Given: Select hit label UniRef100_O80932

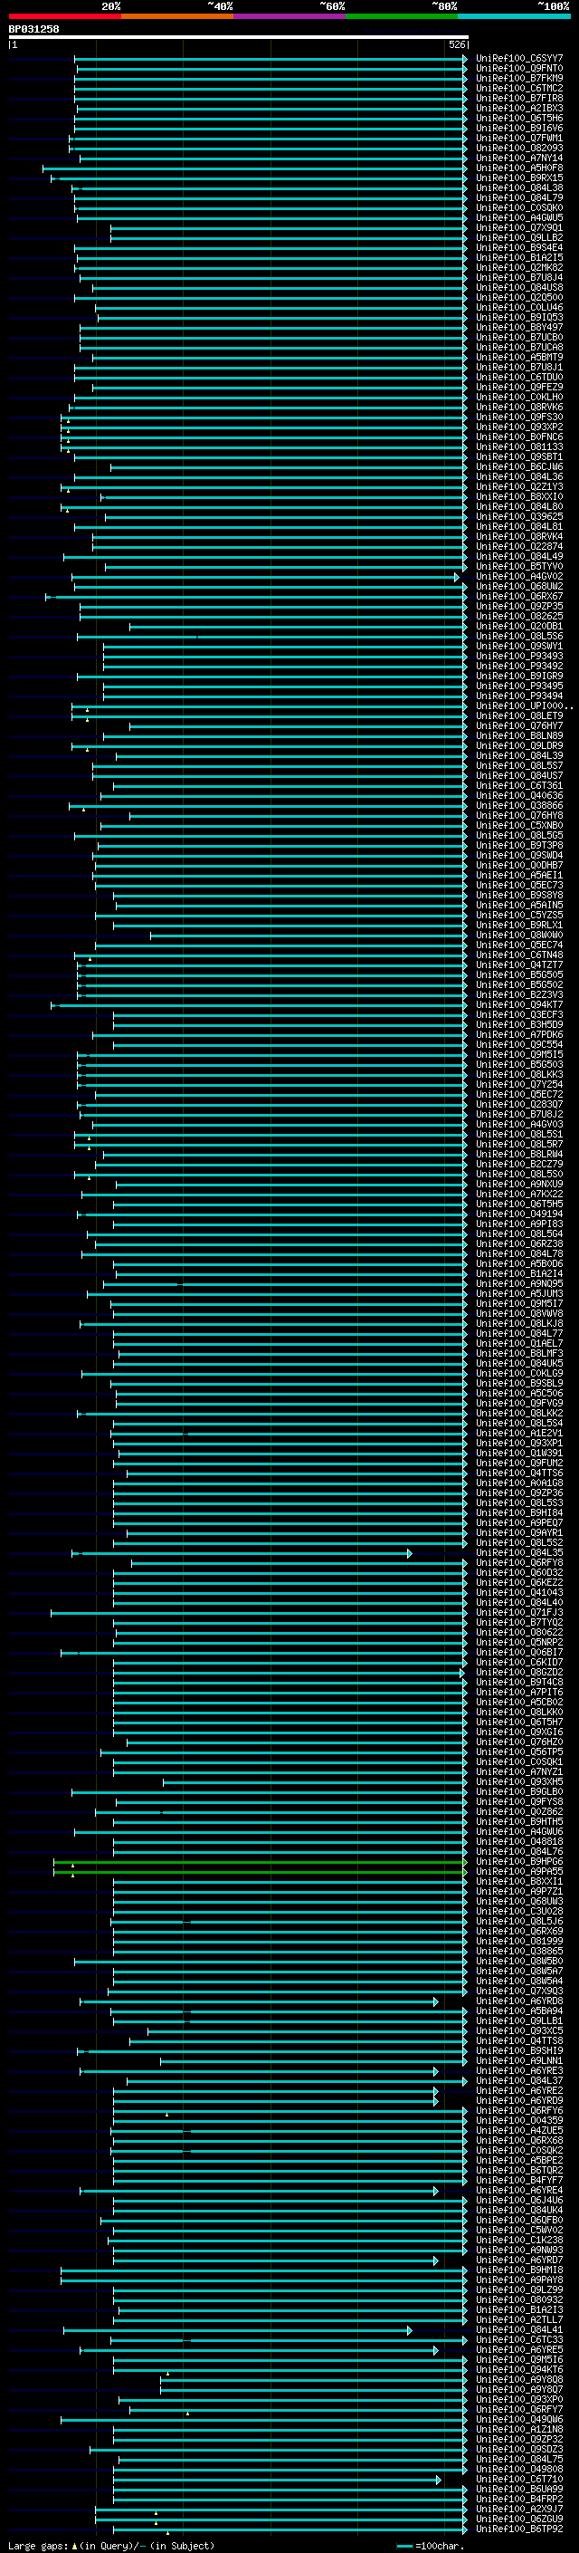Looking at the screenshot, I should click(x=518, y=2300).
